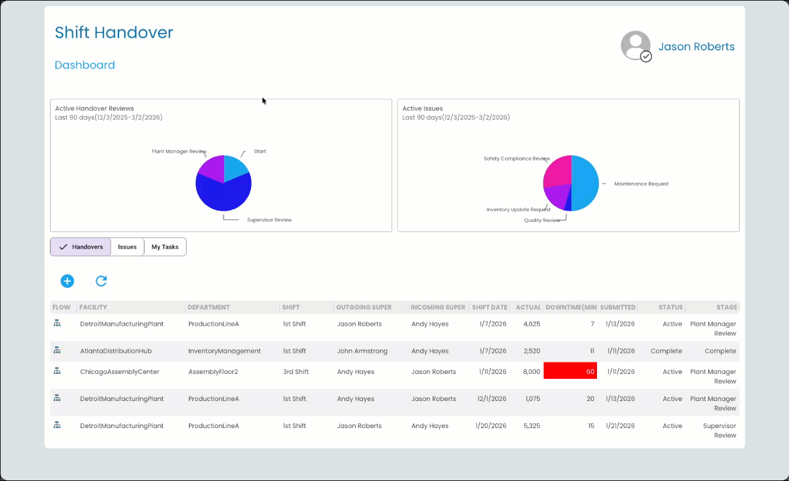789x481 pixels.
Task: Click the Start chart label
Action: click(x=260, y=152)
